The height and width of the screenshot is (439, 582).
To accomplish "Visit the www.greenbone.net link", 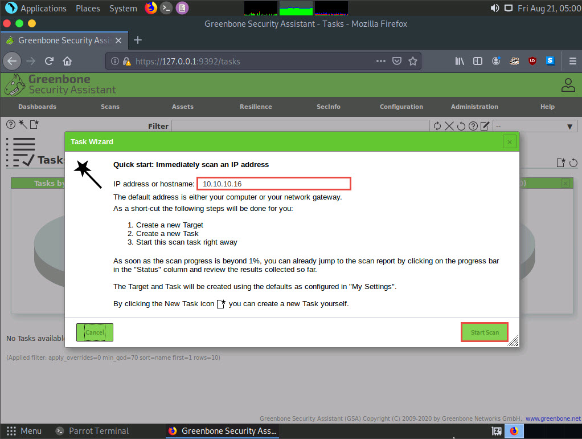I will [553, 418].
